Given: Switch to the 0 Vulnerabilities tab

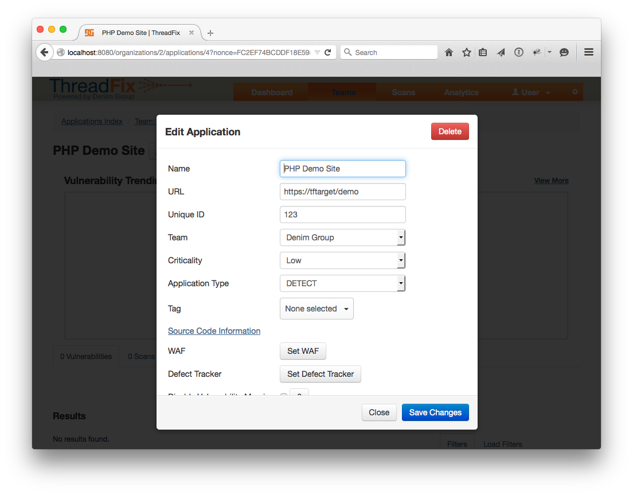Looking at the screenshot, I should pos(86,357).
